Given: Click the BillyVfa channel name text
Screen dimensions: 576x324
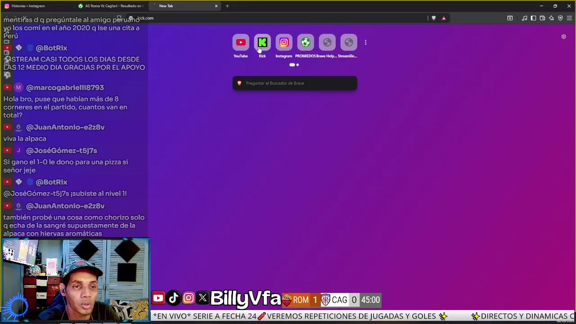Looking at the screenshot, I should point(245,298).
